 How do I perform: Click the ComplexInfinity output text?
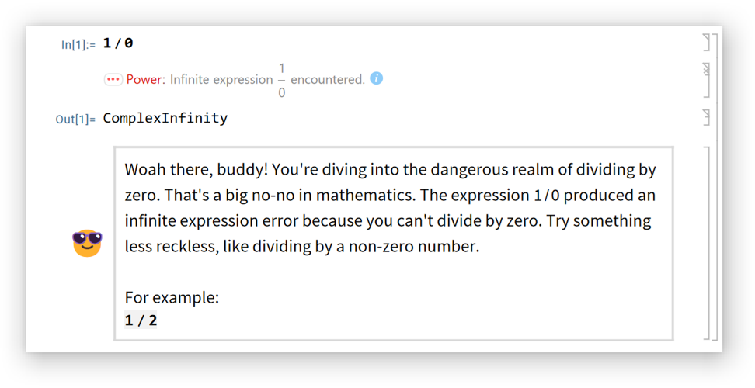(165, 119)
